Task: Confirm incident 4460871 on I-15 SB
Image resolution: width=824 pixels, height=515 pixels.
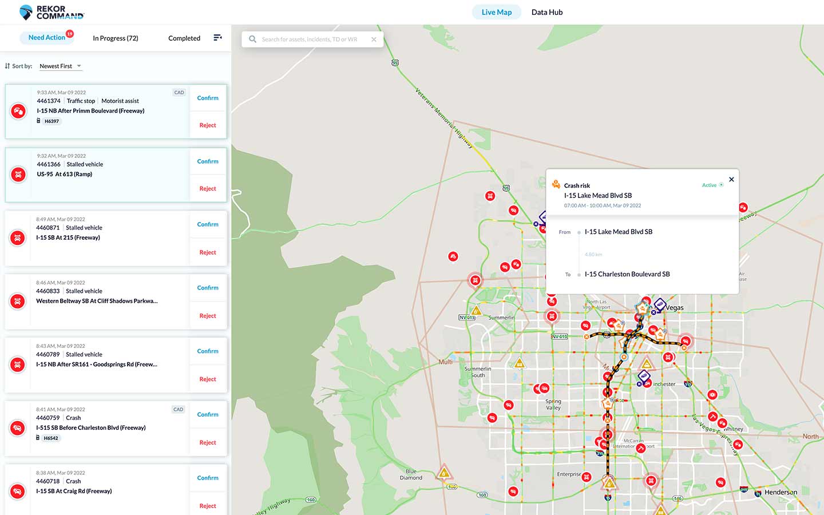Action: point(207,224)
